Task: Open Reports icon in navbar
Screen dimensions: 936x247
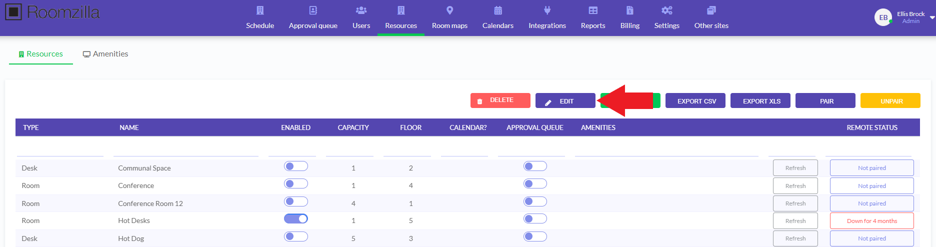Action: [593, 10]
